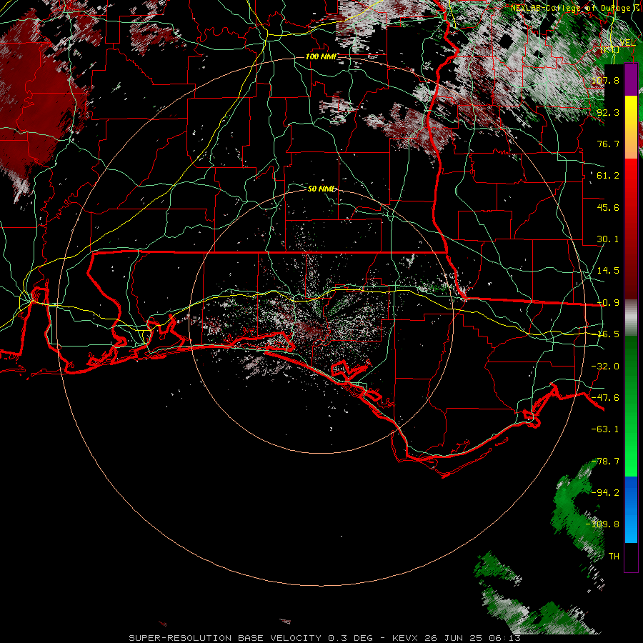Pick the blue color bar segment
Viewport: 643px width, 643px height.
click(631, 509)
